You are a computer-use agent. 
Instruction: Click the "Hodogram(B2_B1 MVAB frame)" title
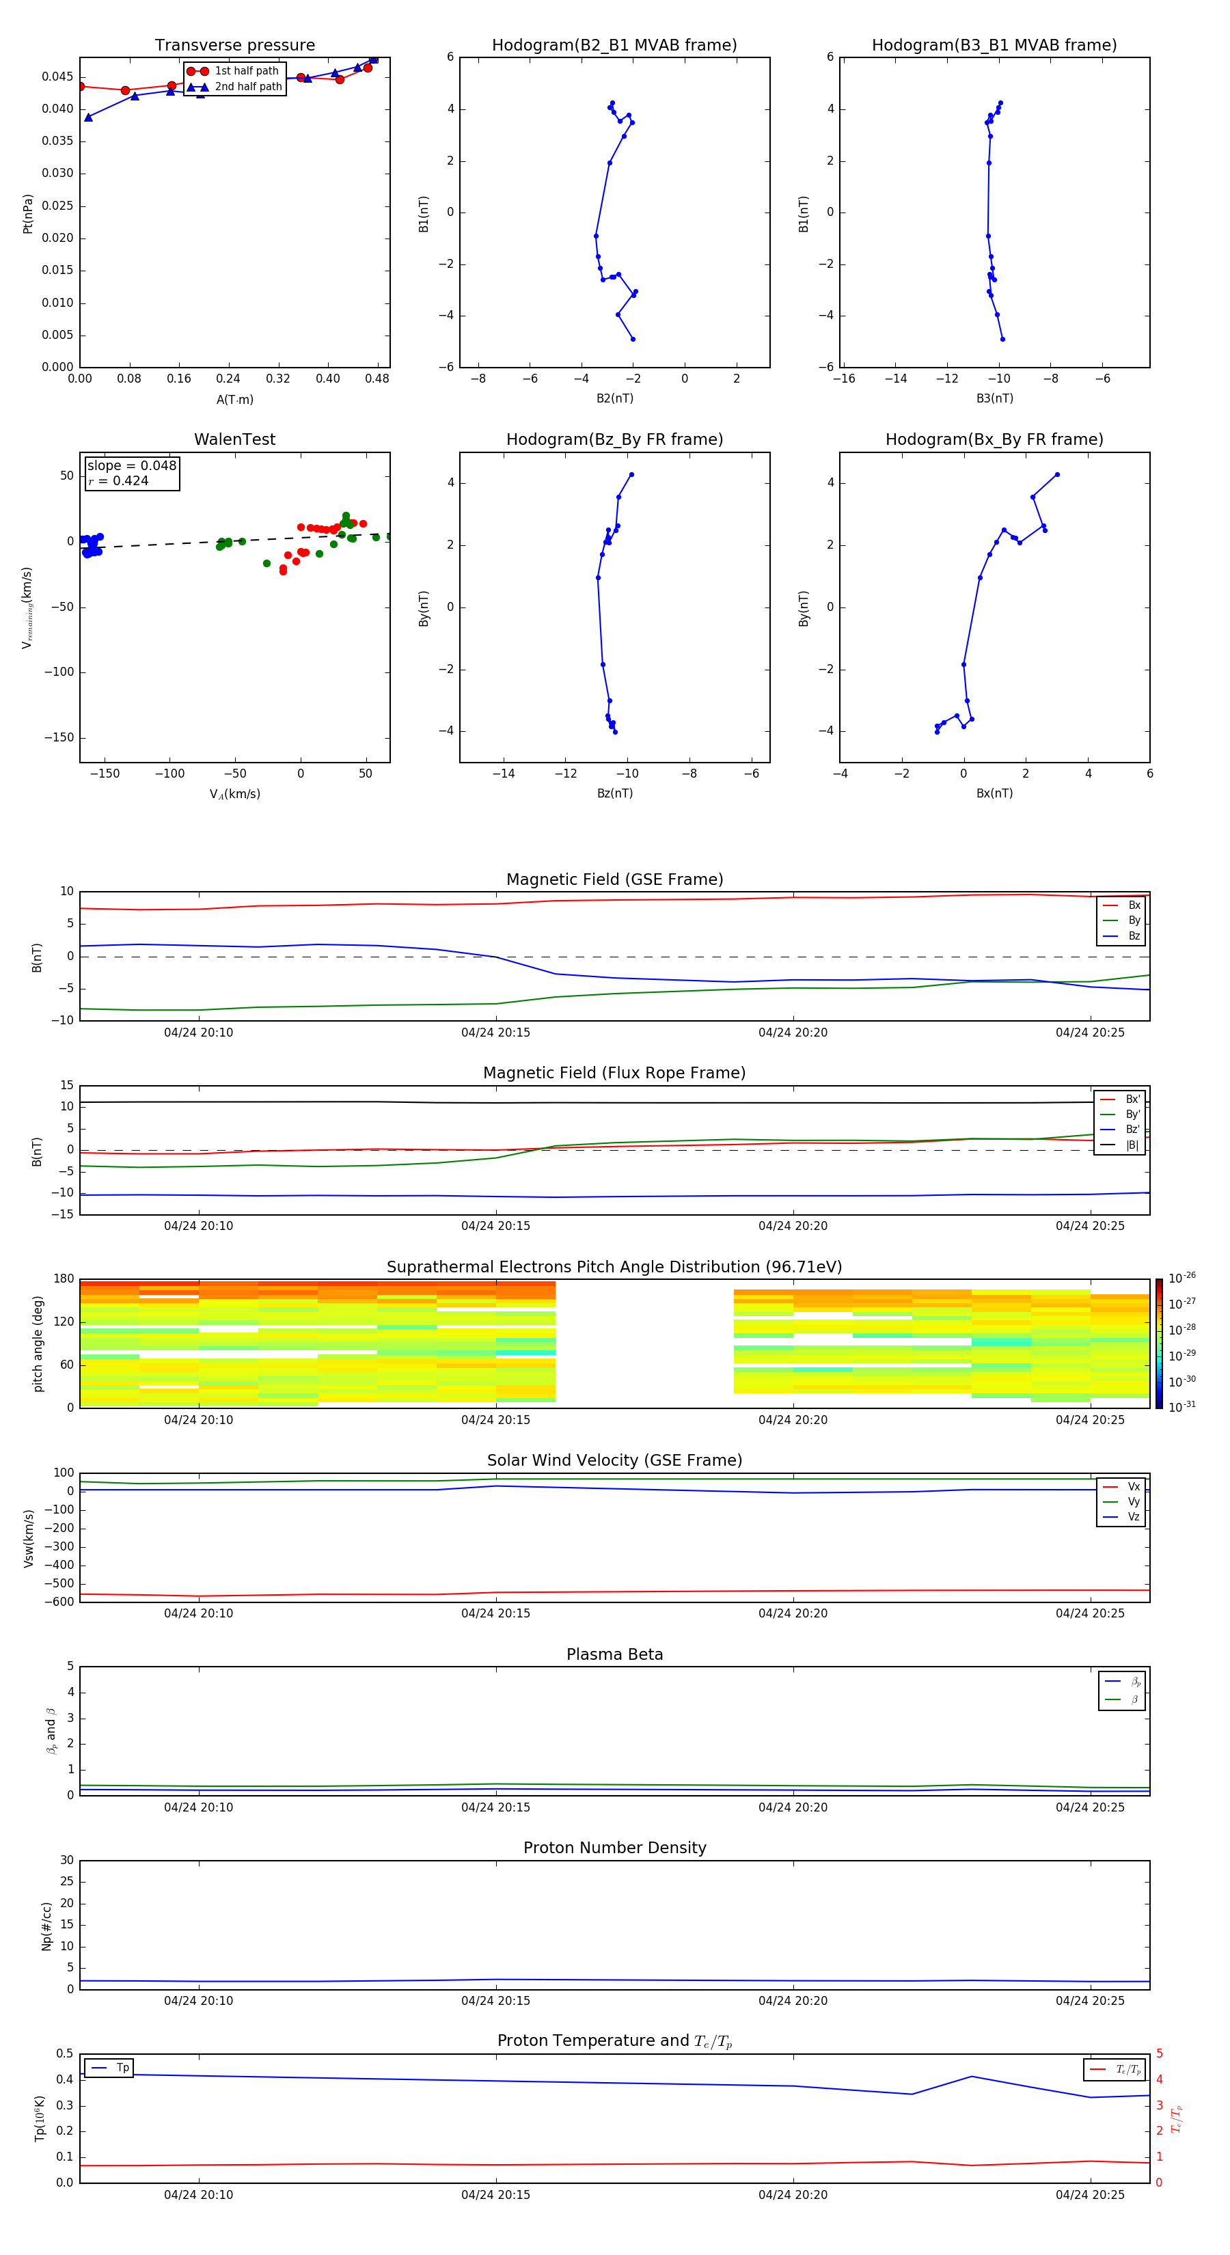tap(614, 46)
